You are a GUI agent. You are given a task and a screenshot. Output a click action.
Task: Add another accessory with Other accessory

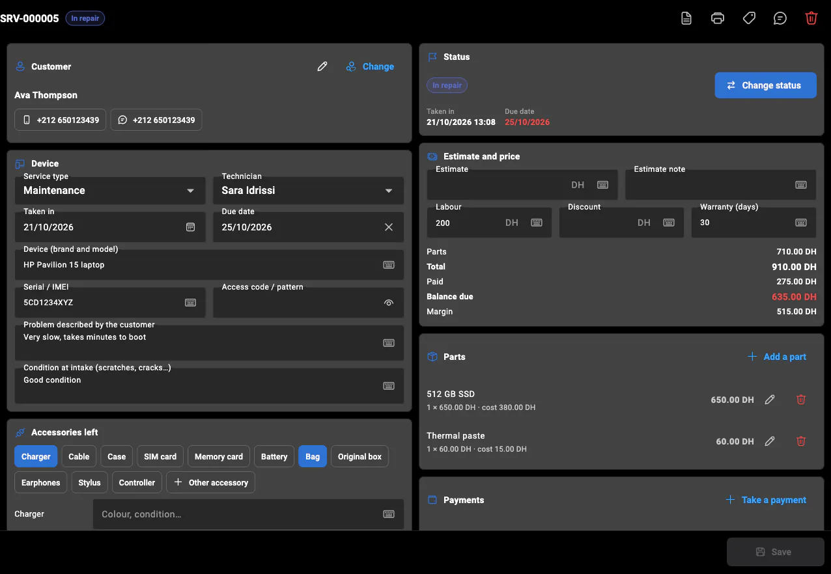(x=211, y=483)
